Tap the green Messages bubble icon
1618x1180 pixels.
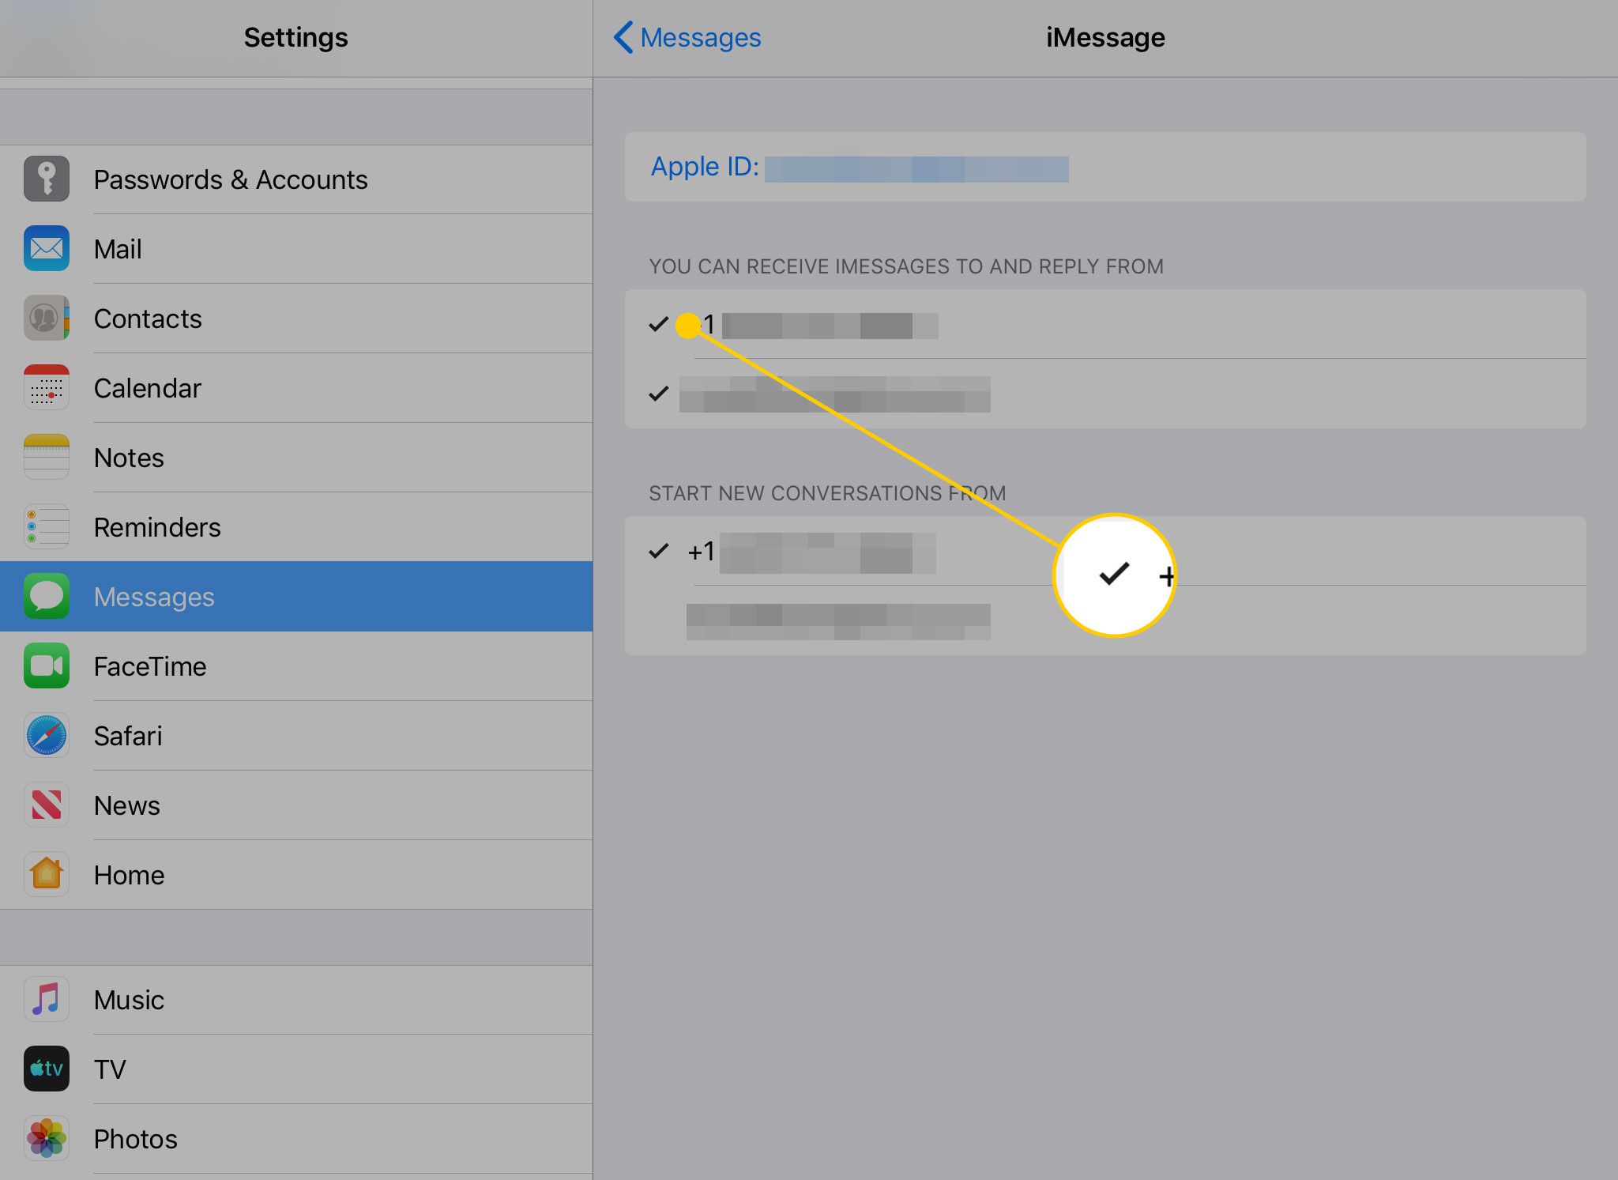47,596
